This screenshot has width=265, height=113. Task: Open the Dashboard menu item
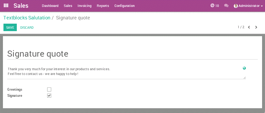click(x=50, y=6)
